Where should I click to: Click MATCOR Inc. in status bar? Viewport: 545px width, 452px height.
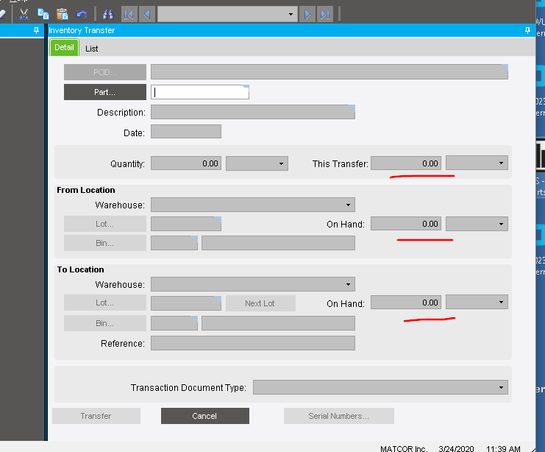404,449
